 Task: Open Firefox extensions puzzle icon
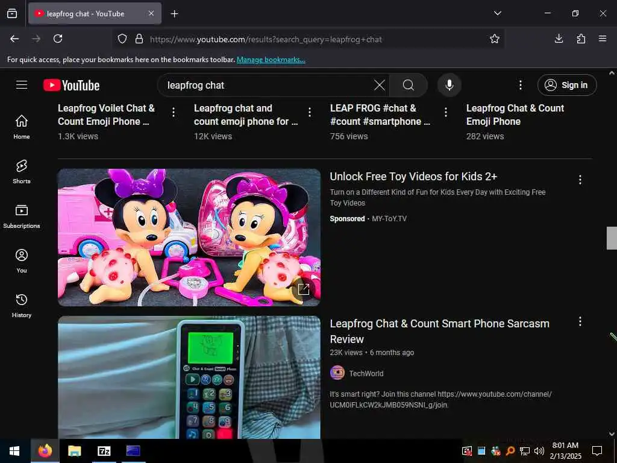(x=581, y=39)
